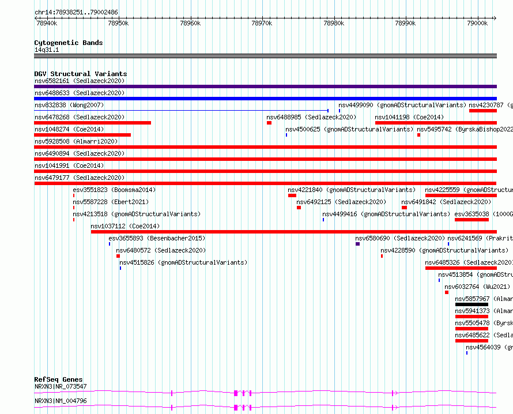513x414 pixels.
Task: Click the DGV Structural Variants track title
Action: point(81,74)
